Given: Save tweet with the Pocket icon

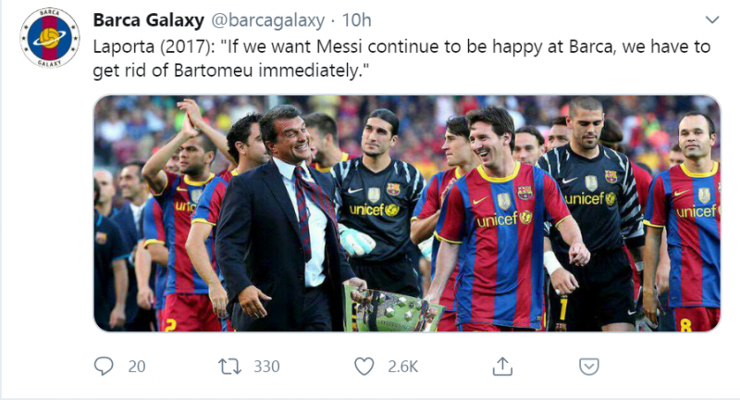Looking at the screenshot, I should 587,366.
